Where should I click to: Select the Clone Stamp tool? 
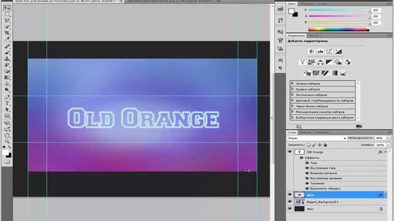coord(7,59)
